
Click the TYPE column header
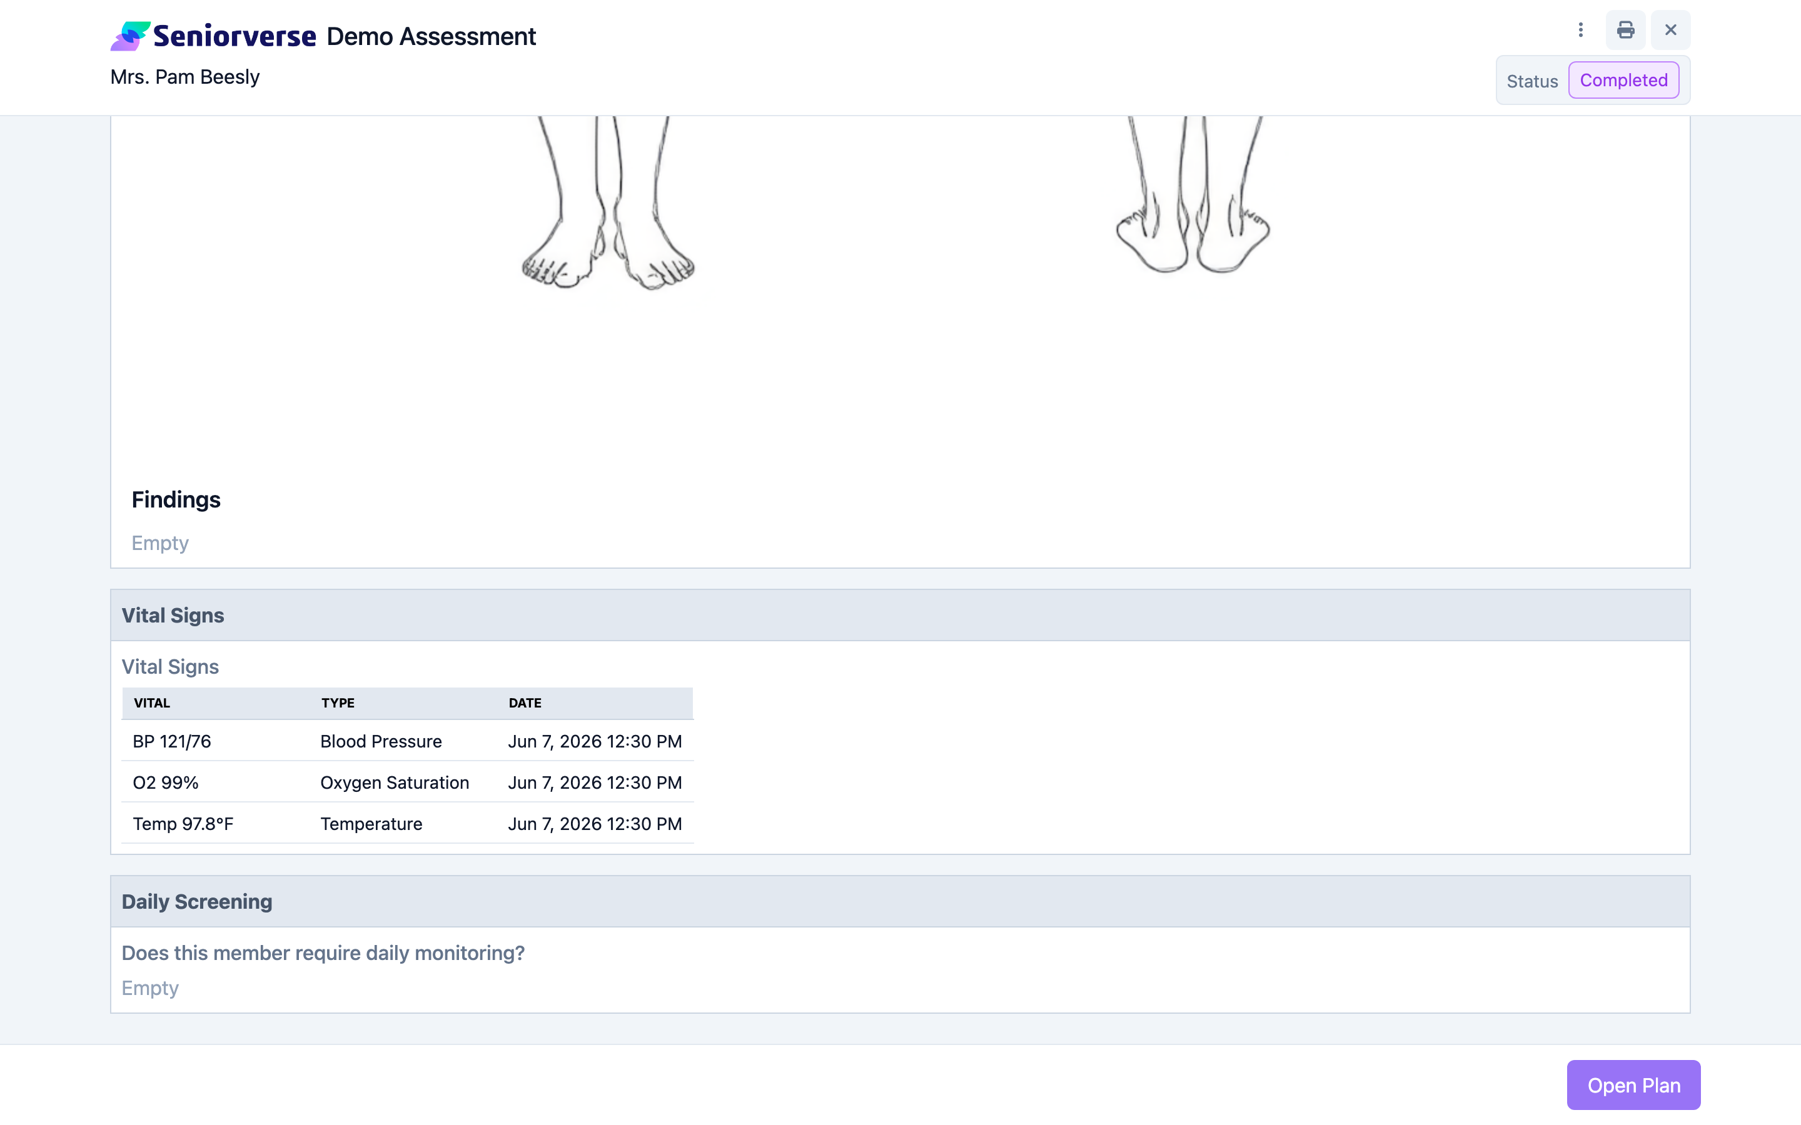[x=338, y=703]
